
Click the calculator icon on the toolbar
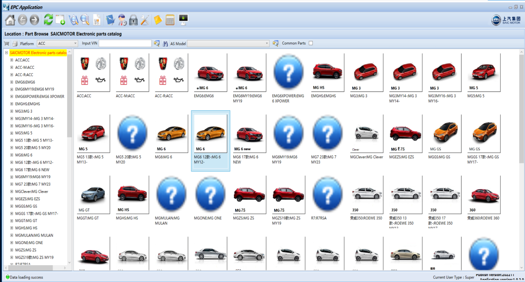pos(170,20)
